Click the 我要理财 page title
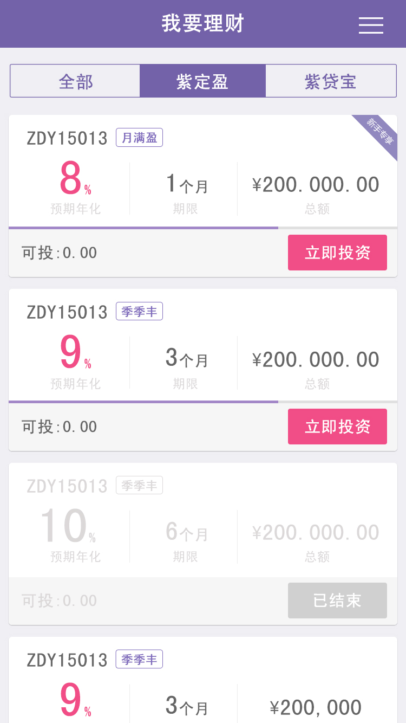Screen dimensions: 406x723 [x=203, y=24]
